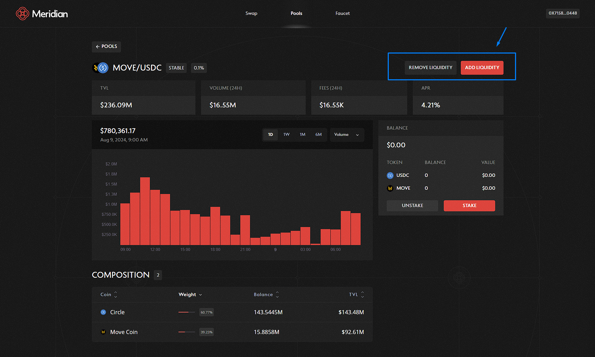
Task: Click the Move Coin icon in Composition table
Action: tap(103, 332)
